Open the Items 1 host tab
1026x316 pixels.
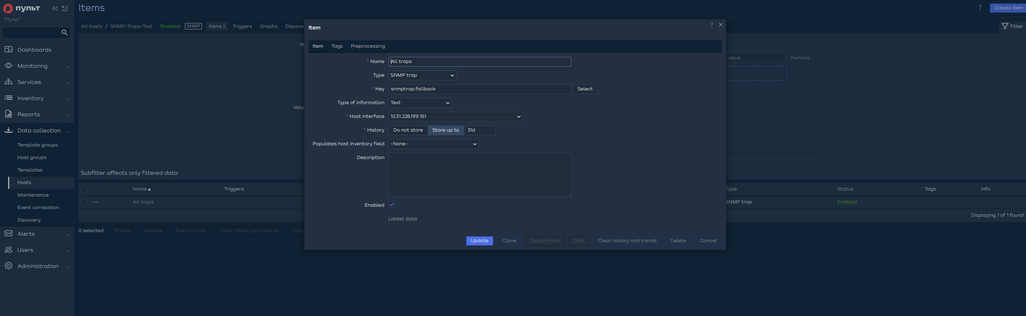pyautogui.click(x=216, y=26)
